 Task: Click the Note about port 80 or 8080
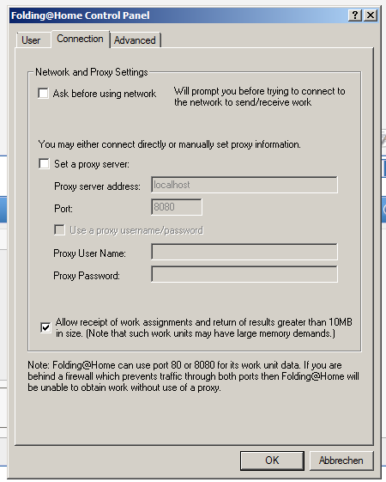(x=193, y=376)
